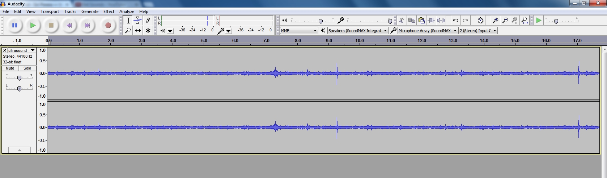
Task: Open the Effect menu
Action: (x=109, y=12)
